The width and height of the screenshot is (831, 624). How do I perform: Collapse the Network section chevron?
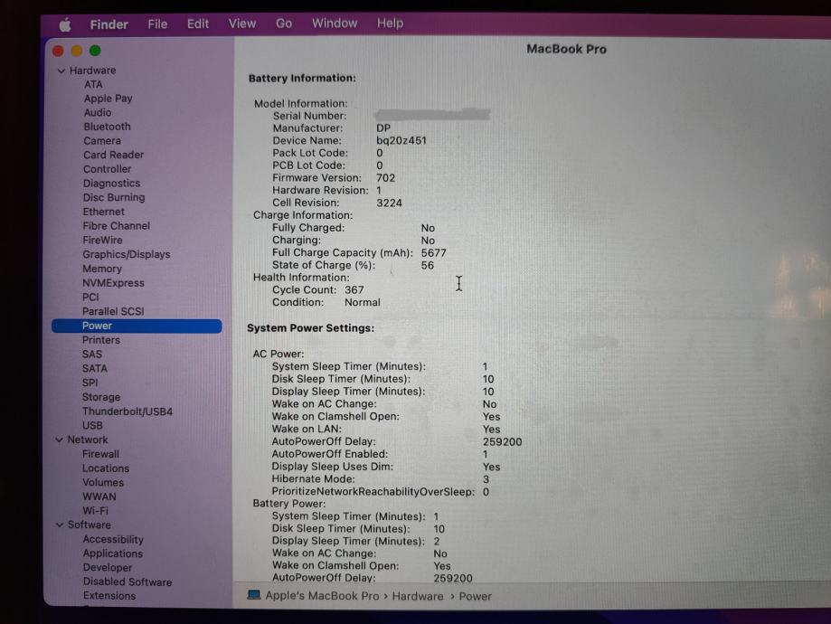click(x=60, y=440)
